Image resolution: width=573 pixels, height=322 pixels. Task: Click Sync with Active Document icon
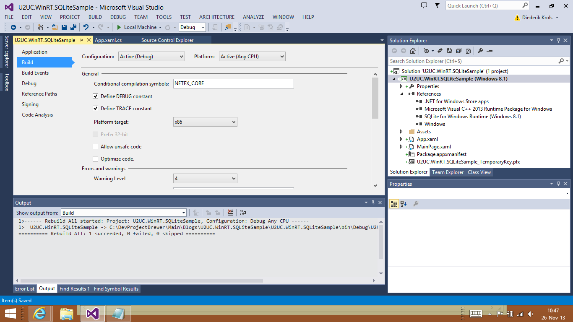click(440, 51)
